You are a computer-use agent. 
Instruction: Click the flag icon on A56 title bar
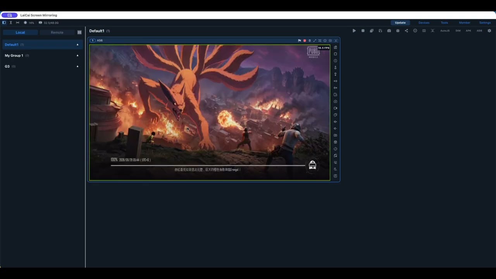pos(299,40)
